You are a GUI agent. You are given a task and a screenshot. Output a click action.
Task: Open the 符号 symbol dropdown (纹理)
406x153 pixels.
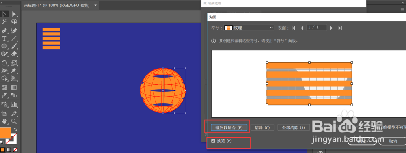tap(249, 28)
